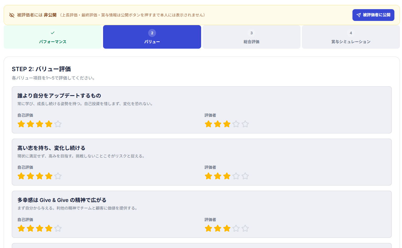The width and height of the screenshot is (402, 248).
Task: Click the STEP 2: バリュー評価 heading
Action: point(41,69)
